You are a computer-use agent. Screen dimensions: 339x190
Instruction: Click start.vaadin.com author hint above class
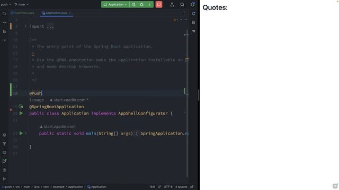click(69, 100)
